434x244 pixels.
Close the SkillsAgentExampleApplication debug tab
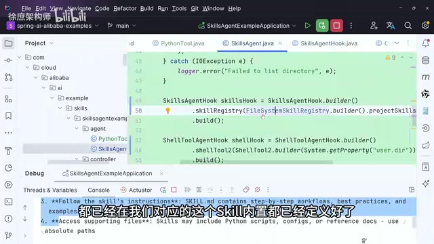tap(161, 174)
